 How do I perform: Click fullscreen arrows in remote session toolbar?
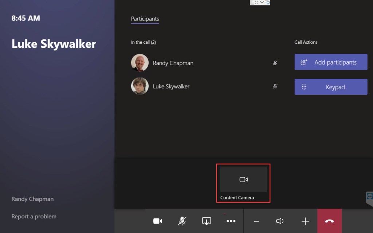click(257, 3)
